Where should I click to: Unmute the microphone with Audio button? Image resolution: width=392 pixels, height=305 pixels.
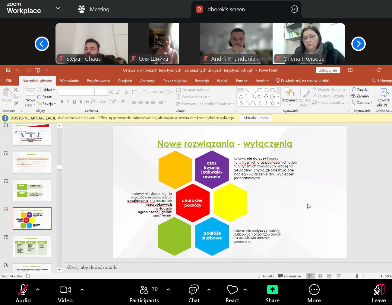click(23, 290)
